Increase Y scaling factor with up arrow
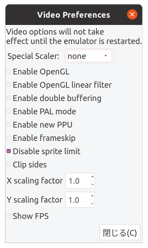This screenshot has width=148, height=248. pyautogui.click(x=92, y=196)
